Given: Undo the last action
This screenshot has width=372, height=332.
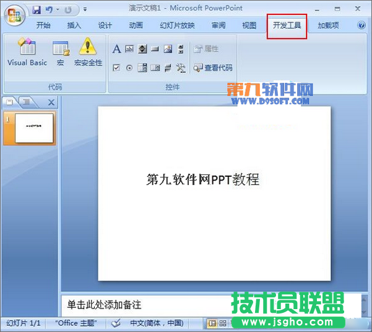Looking at the screenshot, I should [49, 10].
